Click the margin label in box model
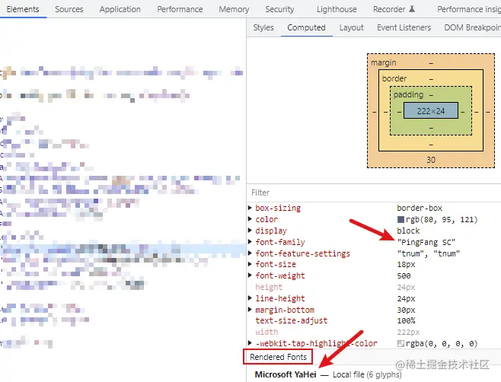This screenshot has height=382, width=501. (384, 62)
